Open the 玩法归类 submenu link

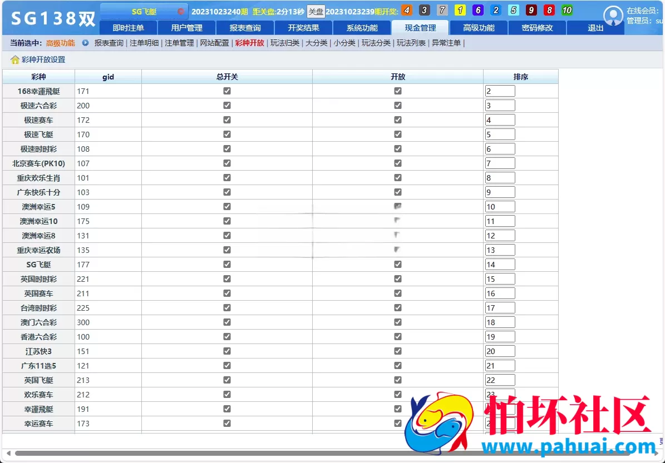coord(284,43)
